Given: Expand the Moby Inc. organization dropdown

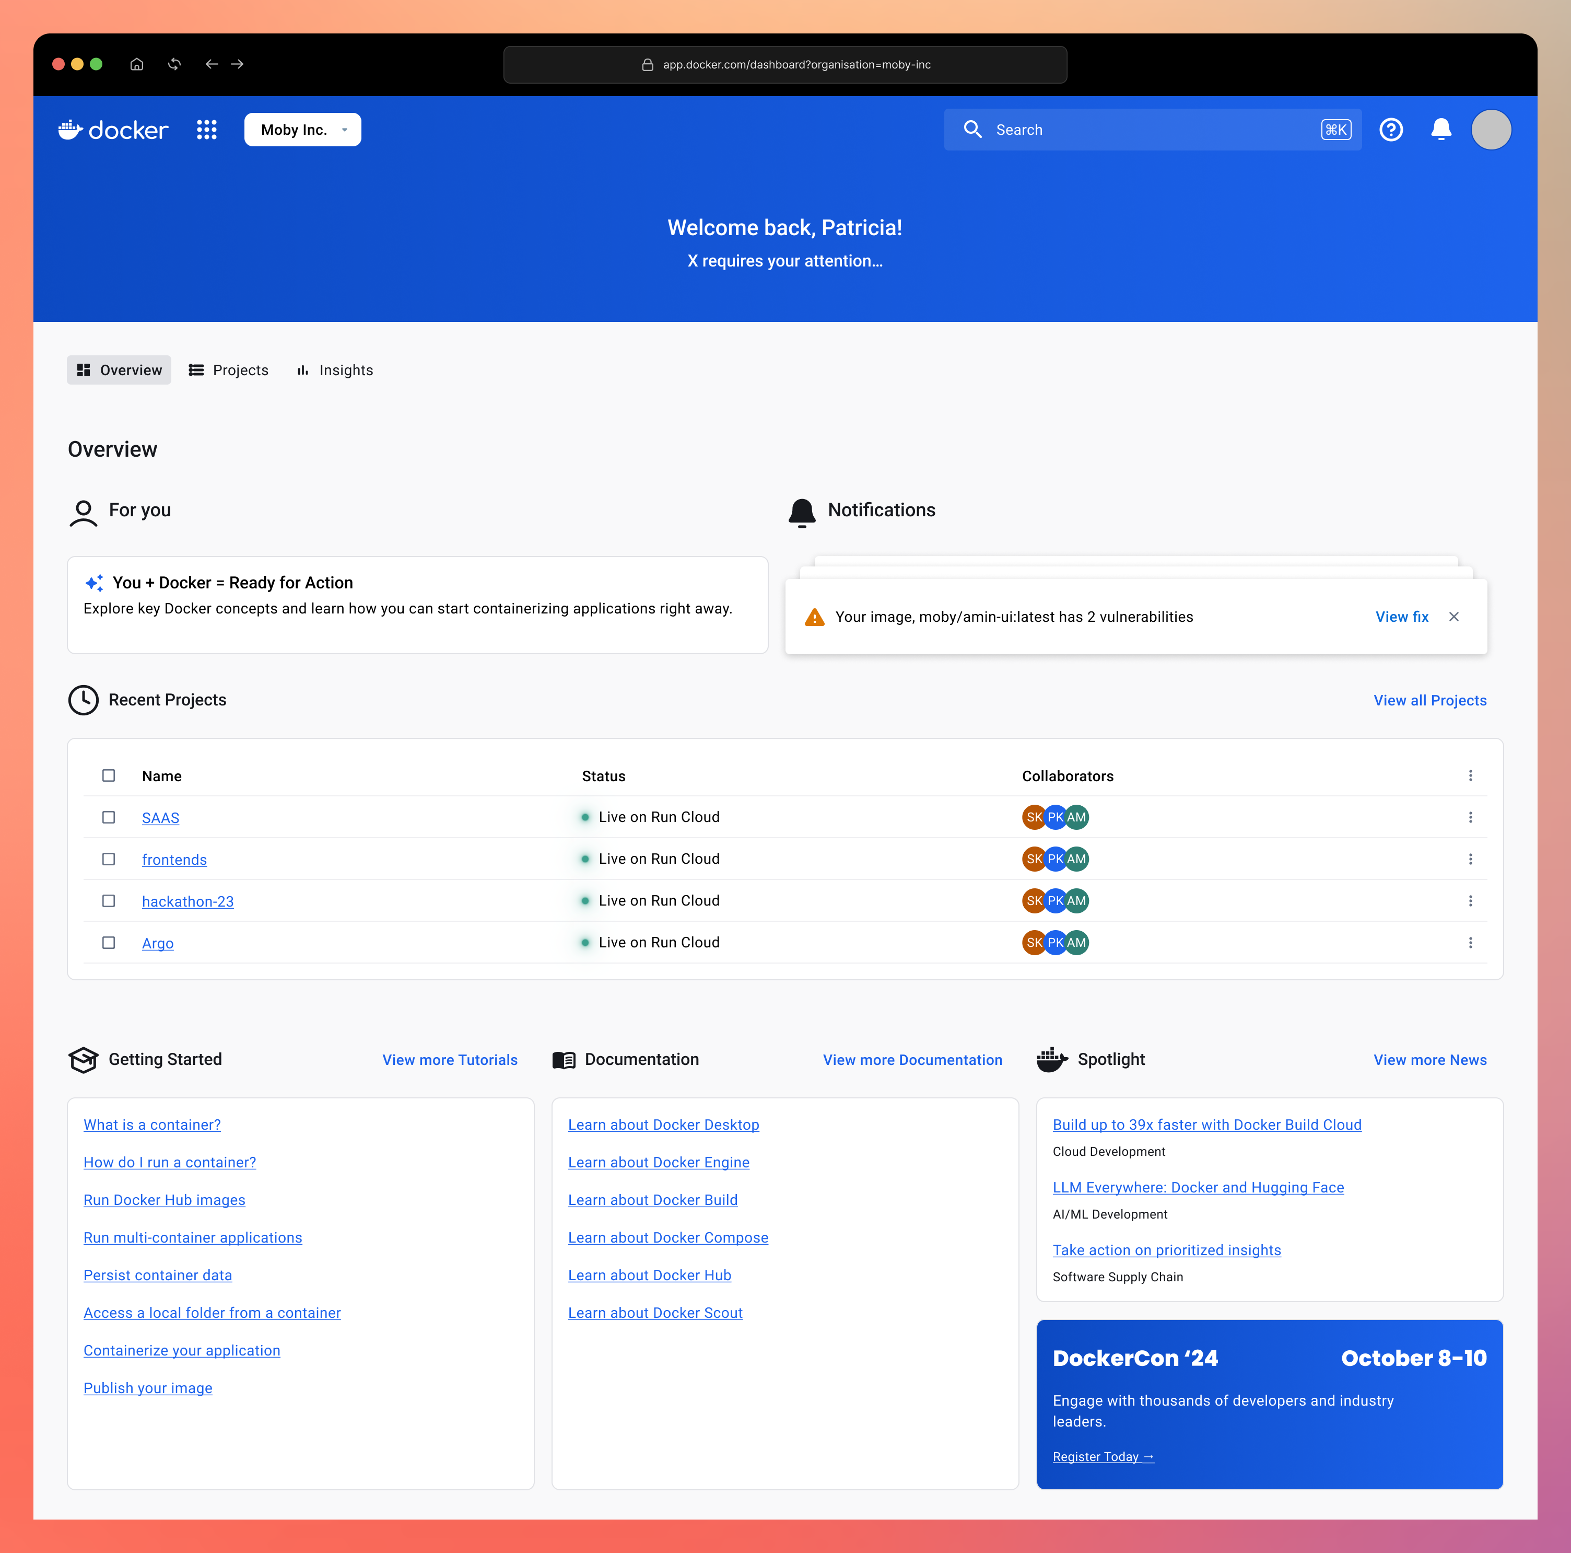Looking at the screenshot, I should click(302, 130).
